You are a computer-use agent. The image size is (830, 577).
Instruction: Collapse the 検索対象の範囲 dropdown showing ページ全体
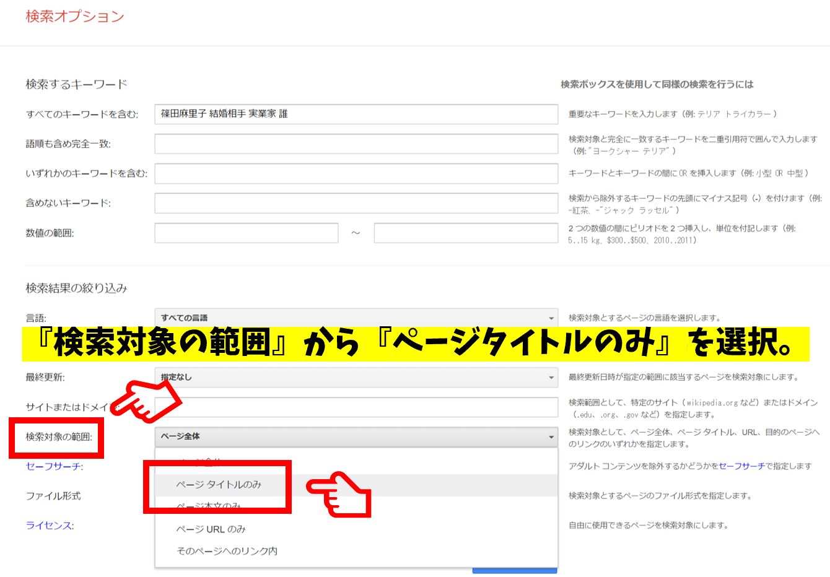pyautogui.click(x=356, y=436)
